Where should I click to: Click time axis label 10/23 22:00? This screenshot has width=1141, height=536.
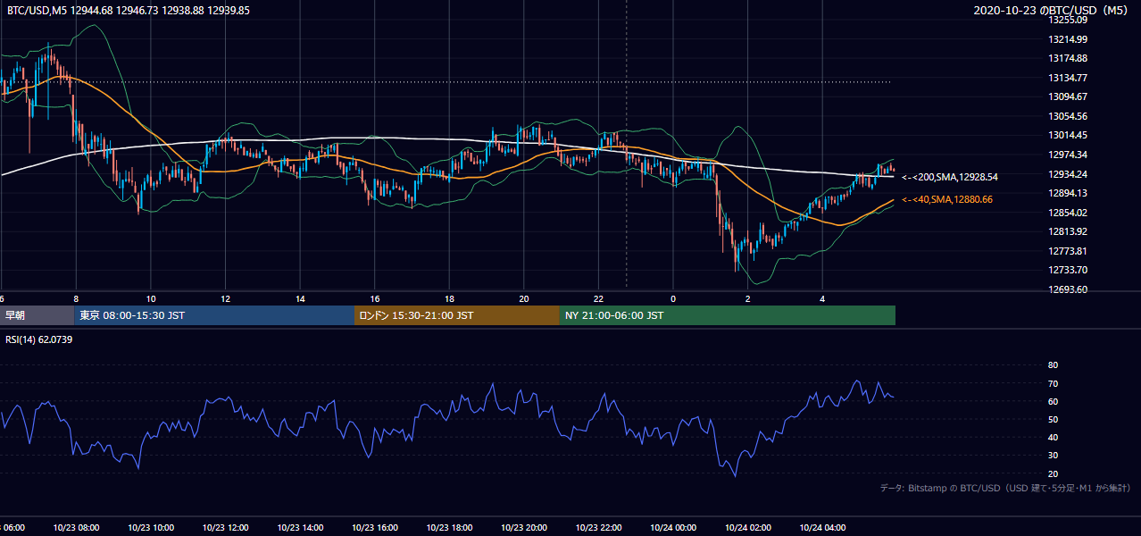tap(598, 528)
